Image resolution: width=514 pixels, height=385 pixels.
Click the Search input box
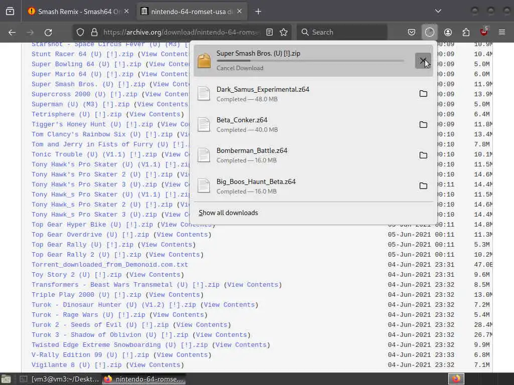coord(342,32)
